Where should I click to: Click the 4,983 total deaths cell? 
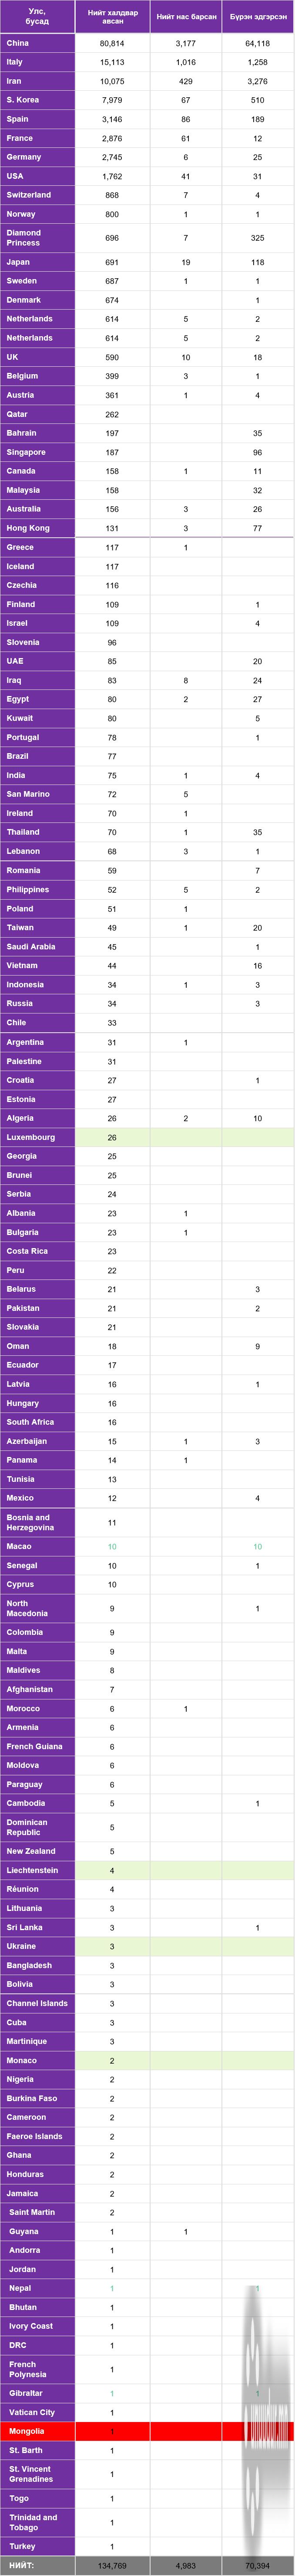pyautogui.click(x=185, y=2566)
